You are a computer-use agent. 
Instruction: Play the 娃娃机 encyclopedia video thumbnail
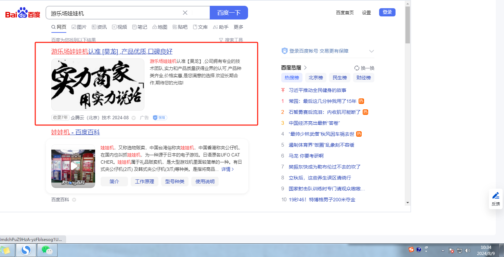click(x=73, y=166)
